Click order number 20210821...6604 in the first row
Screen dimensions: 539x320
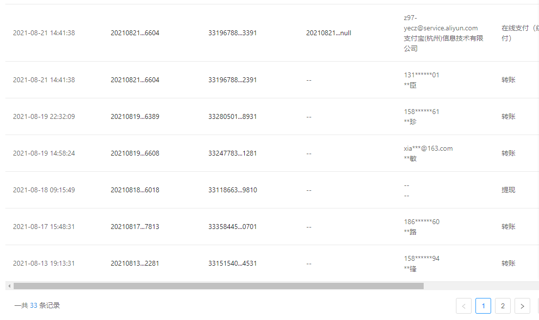click(x=135, y=33)
